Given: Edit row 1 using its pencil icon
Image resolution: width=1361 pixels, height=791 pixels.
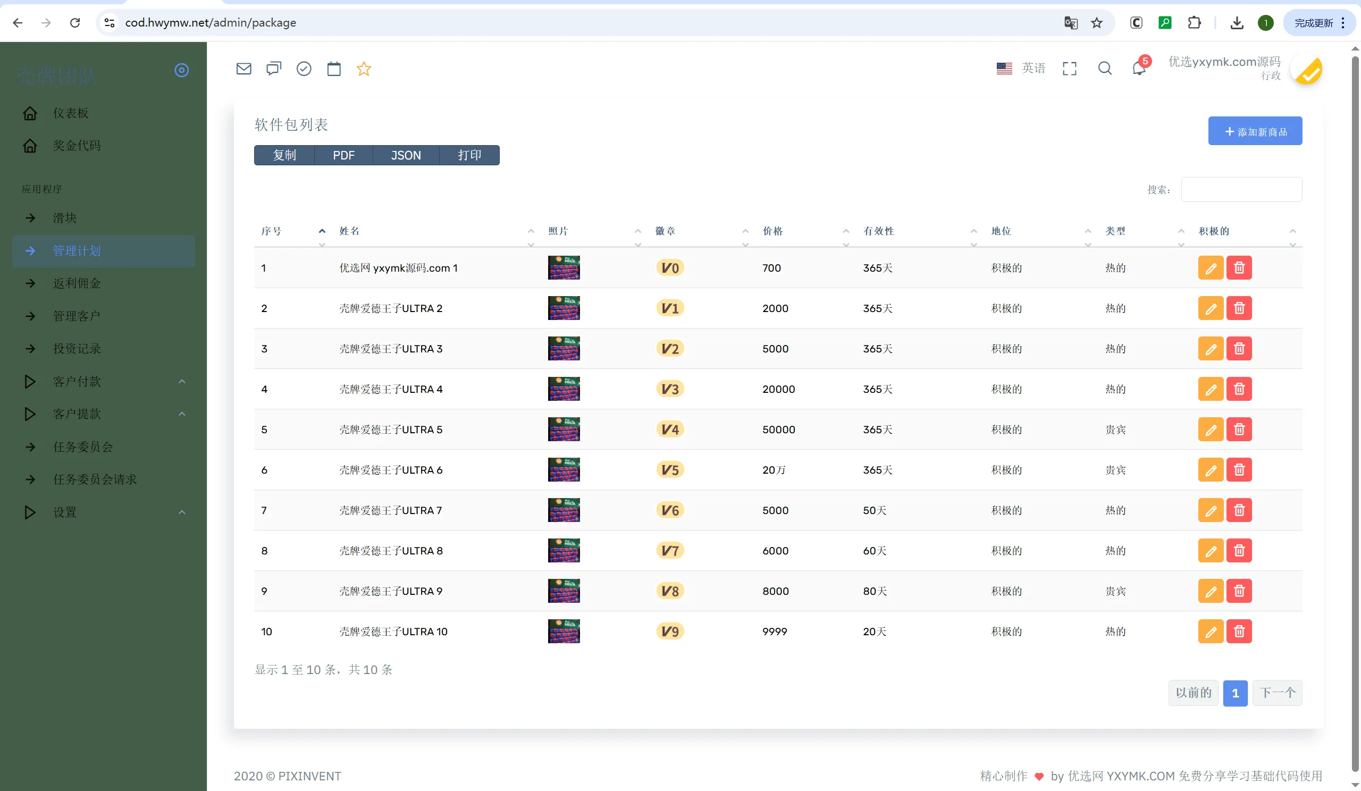Looking at the screenshot, I should pyautogui.click(x=1211, y=267).
